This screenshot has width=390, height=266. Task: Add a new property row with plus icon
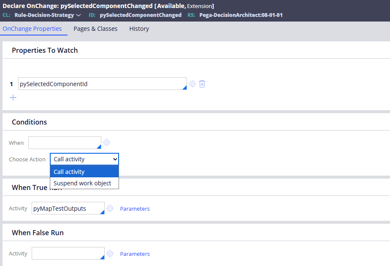coord(13,98)
